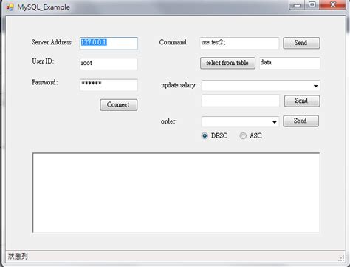
Task: Click inside the large results text area
Action: (x=176, y=193)
